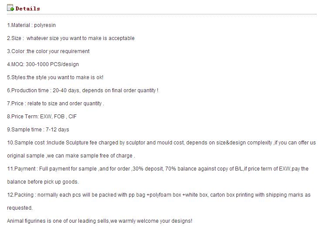Click the Sample time 7-12 days line
Viewport: 330px width, 231px height.
pos(38,130)
